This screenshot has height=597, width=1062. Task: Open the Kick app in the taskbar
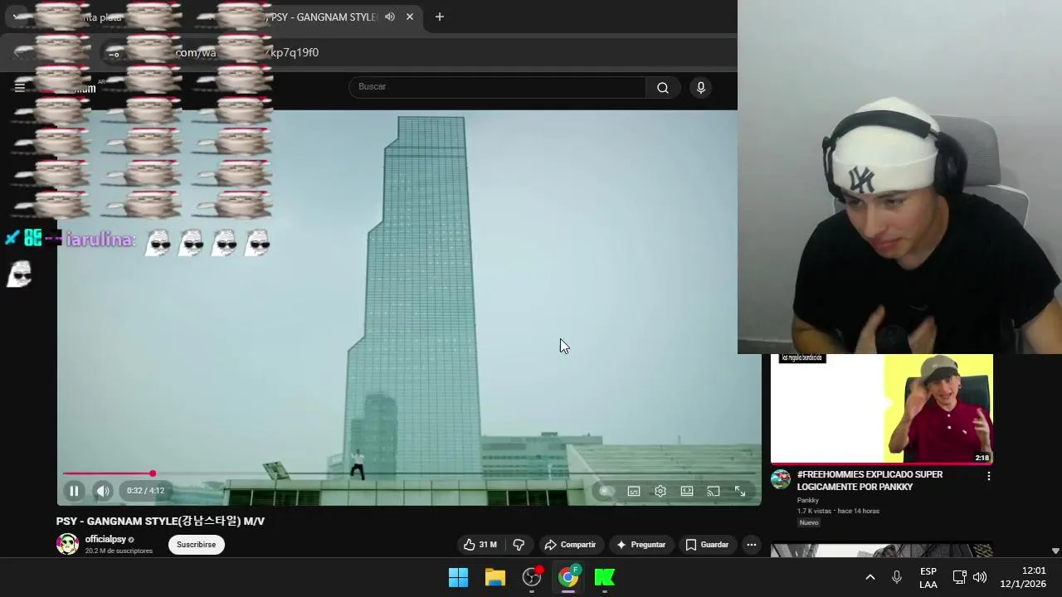click(x=605, y=577)
